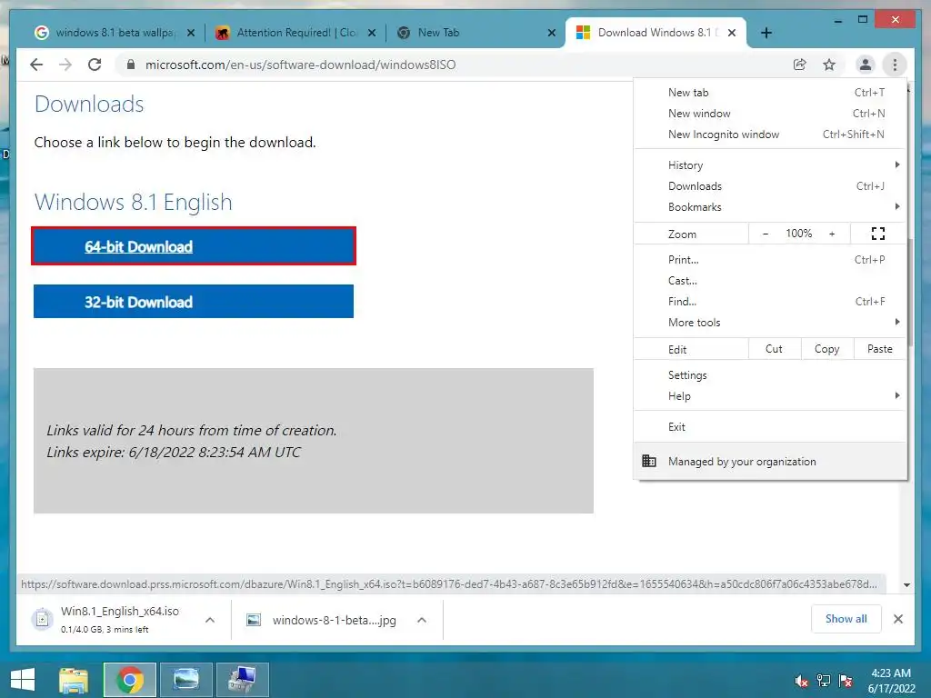931x698 pixels.
Task: Switch to the 'New Tab' tab
Action: click(x=476, y=33)
